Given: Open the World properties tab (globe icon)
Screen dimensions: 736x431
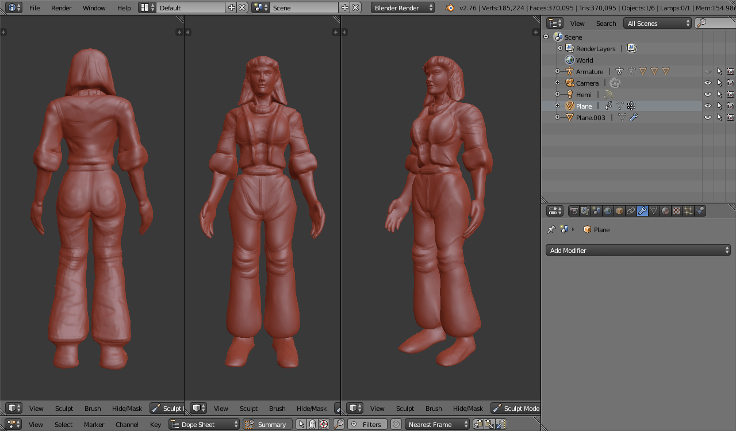Looking at the screenshot, I should [x=608, y=211].
